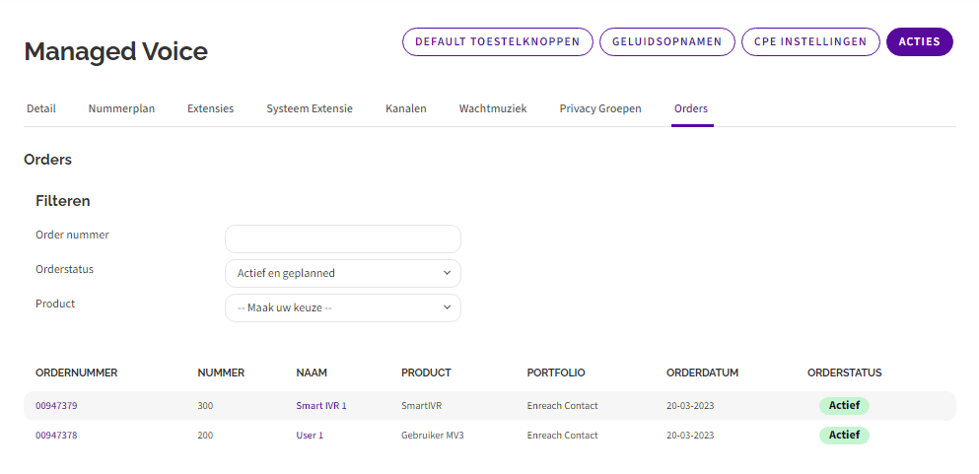The width and height of the screenshot is (979, 474).
Task: Click the Actief badge for Smart IVR 1
Action: (x=844, y=406)
